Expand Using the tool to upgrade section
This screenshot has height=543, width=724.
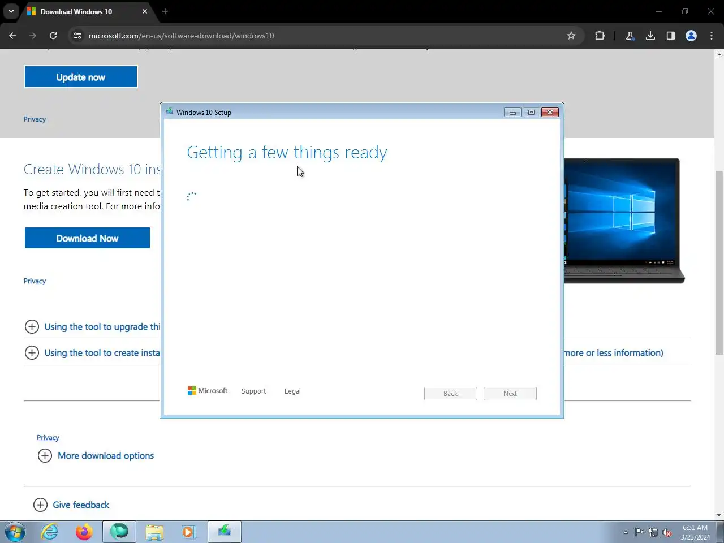pos(92,327)
